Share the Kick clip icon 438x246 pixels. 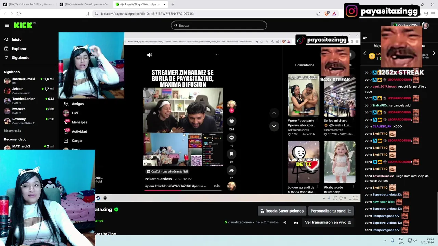(x=285, y=222)
